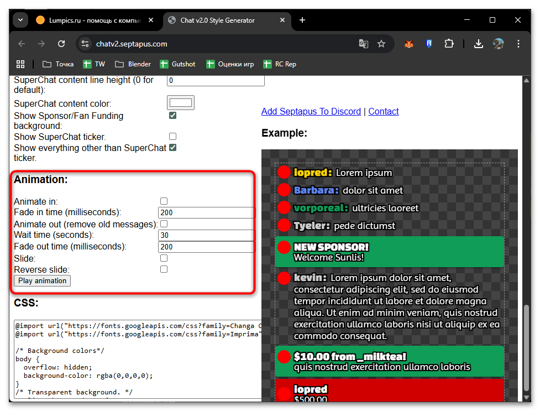This screenshot has height=411, width=540.
Task: Open the translate page icon
Action: (363, 44)
